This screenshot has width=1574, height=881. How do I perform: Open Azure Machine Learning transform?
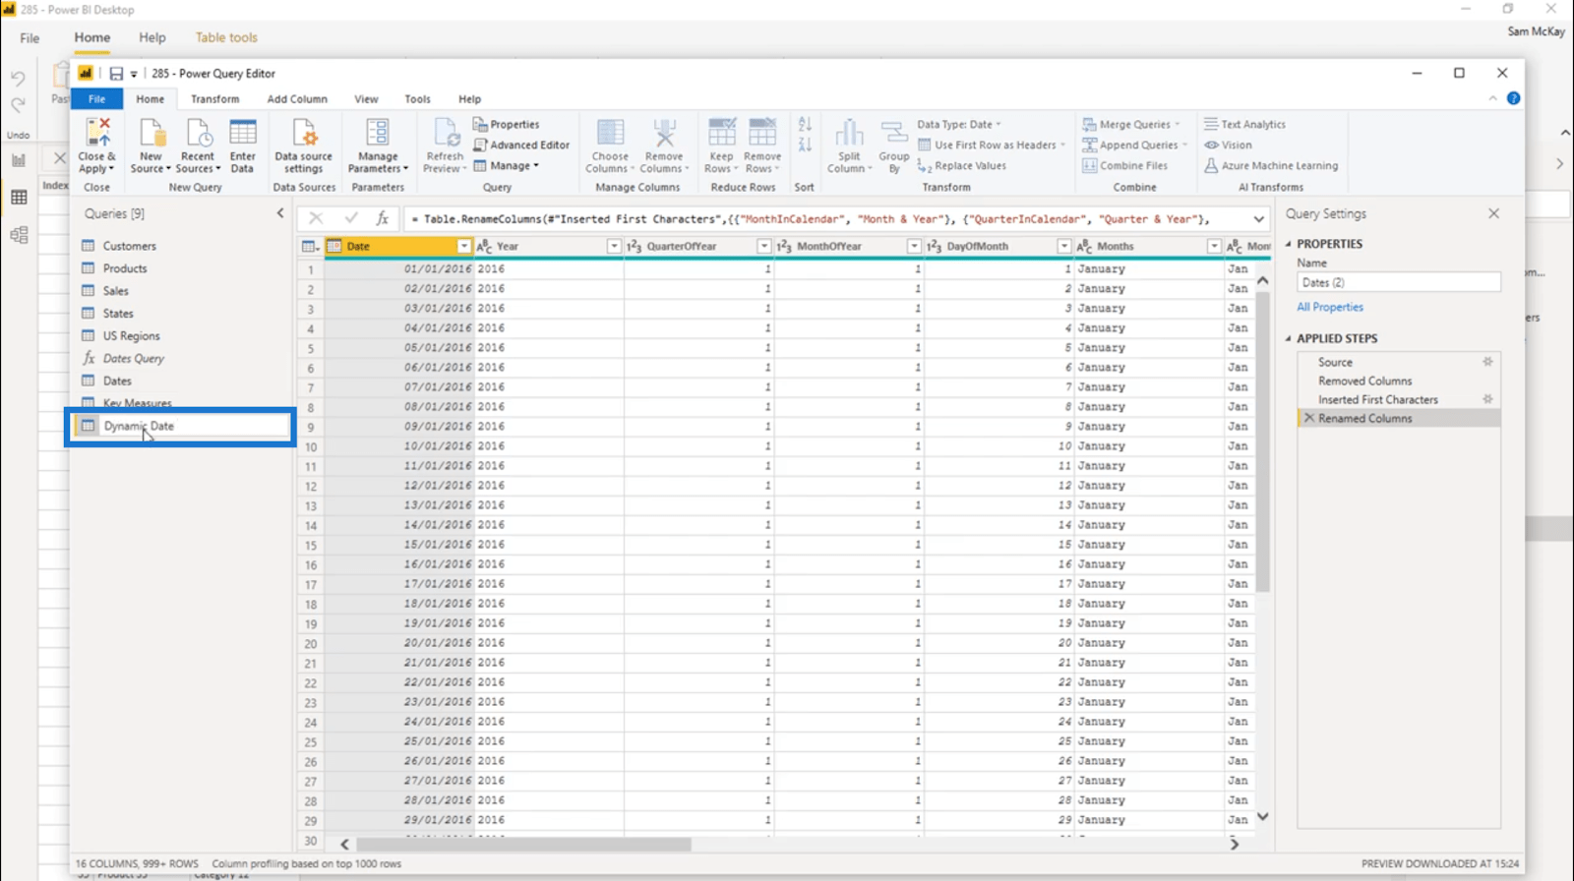click(1271, 166)
